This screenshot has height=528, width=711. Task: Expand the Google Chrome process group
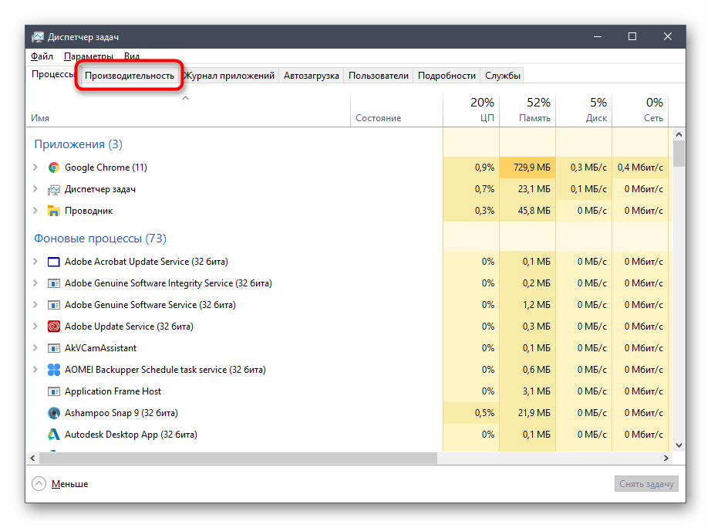[35, 168]
